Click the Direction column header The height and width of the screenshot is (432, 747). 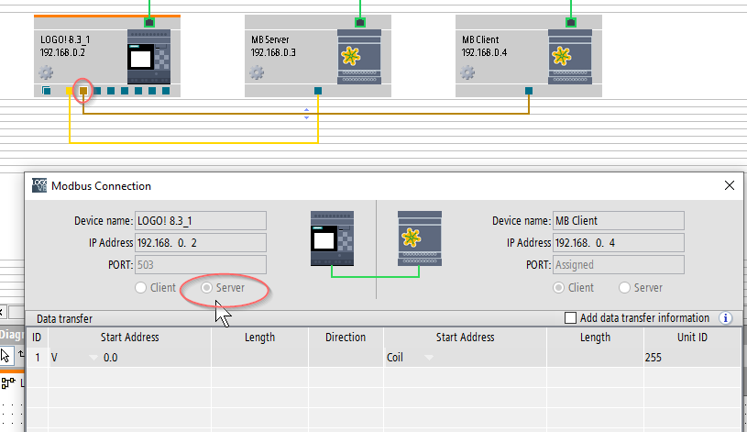point(346,338)
